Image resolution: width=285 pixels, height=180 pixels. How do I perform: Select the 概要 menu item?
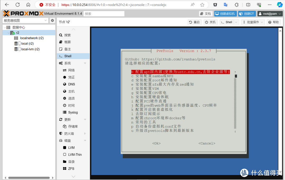coord(68,42)
